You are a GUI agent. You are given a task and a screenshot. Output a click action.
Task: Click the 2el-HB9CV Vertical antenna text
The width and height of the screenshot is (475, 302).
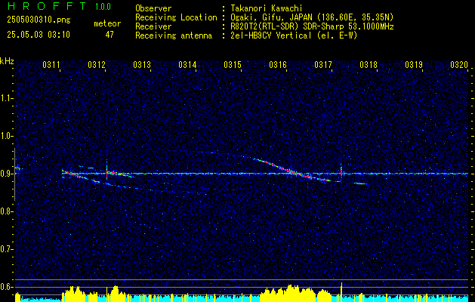tap(294, 35)
